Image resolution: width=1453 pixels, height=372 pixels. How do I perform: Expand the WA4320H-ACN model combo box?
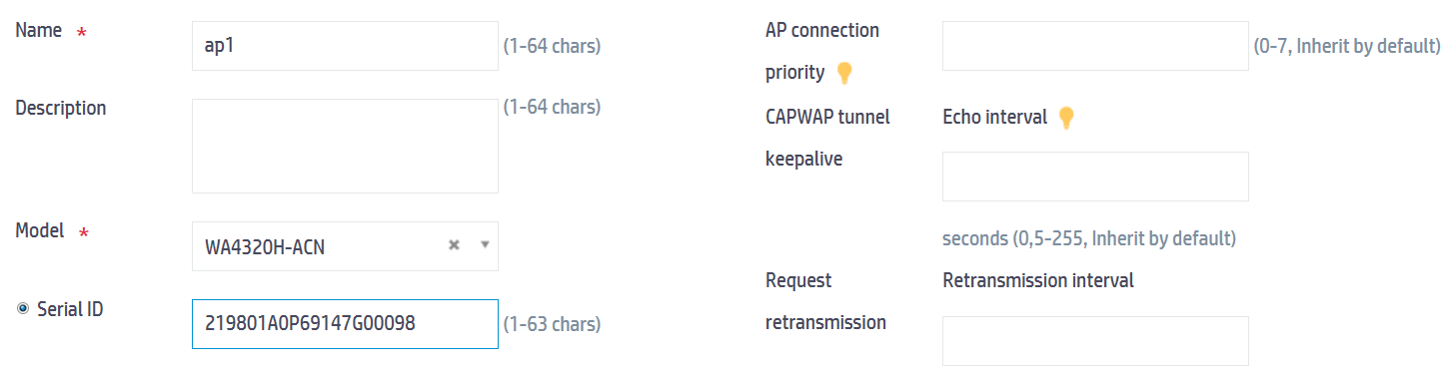[345, 246]
